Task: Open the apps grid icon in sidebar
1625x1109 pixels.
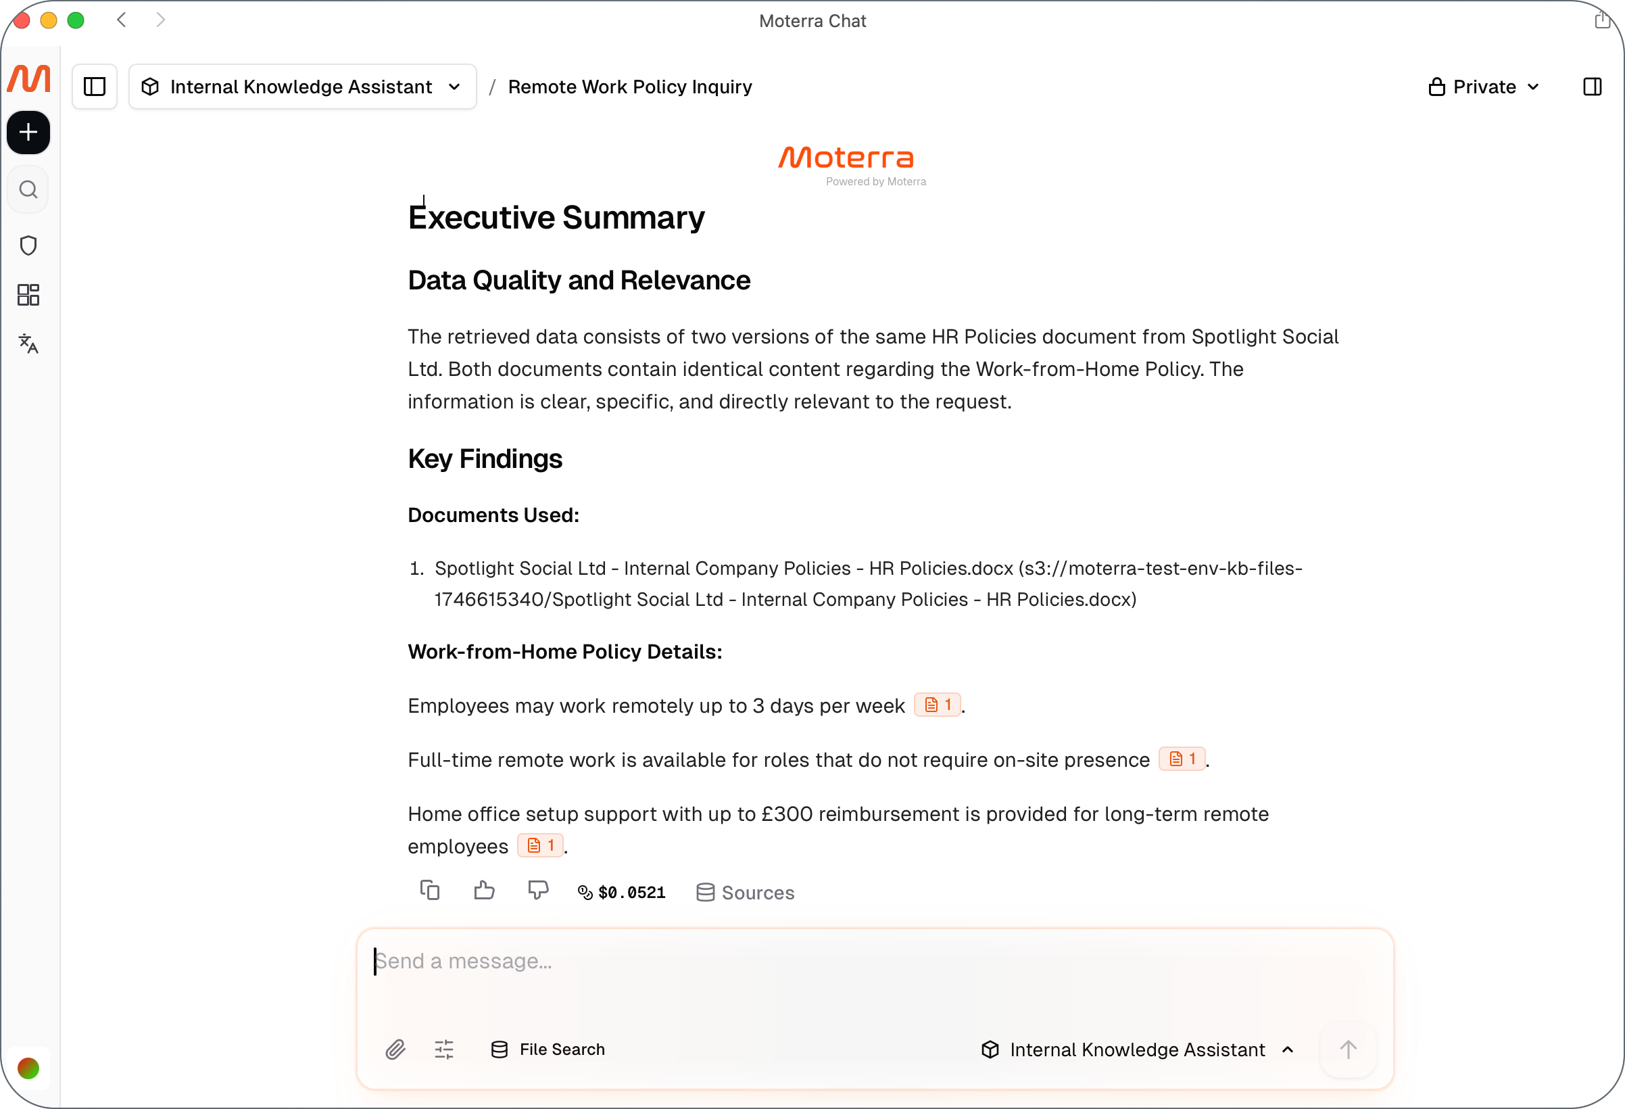Action: tap(28, 295)
